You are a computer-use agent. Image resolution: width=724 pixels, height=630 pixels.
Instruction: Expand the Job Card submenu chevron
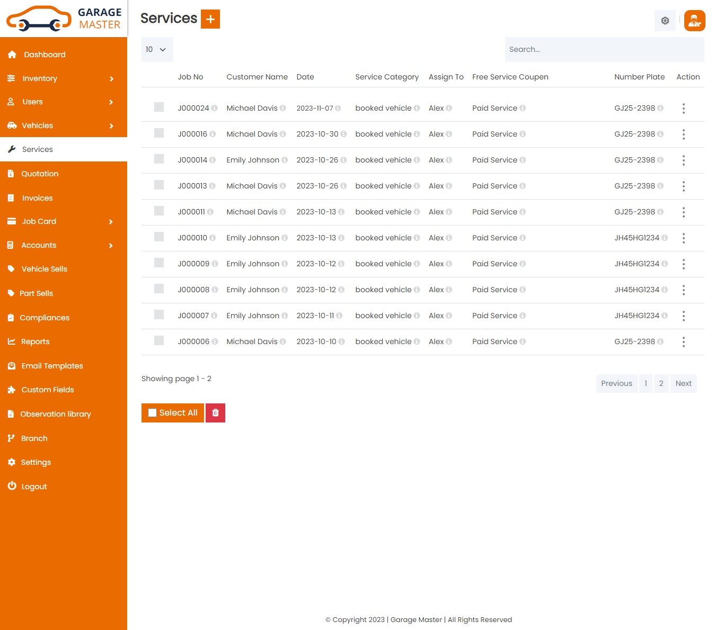coord(111,222)
